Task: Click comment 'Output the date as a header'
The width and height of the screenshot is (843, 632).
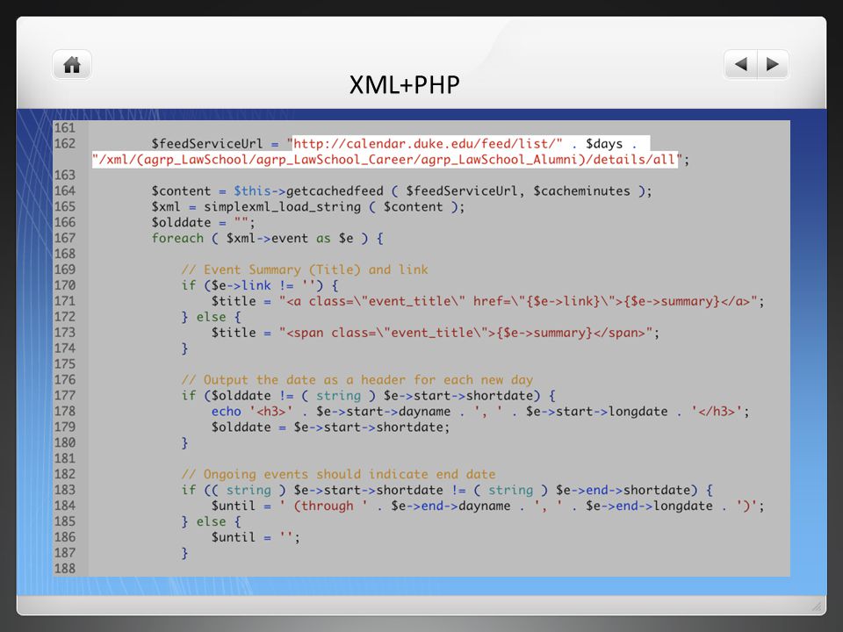Action: pos(357,380)
